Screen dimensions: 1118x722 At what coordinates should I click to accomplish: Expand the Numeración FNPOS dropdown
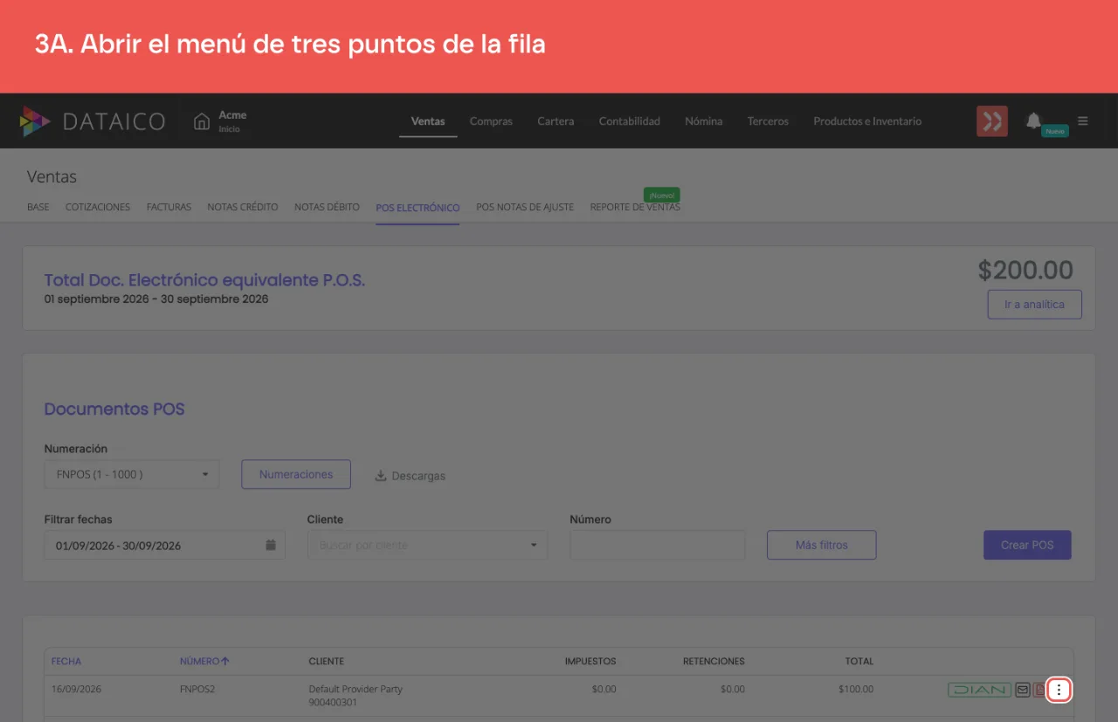[132, 474]
